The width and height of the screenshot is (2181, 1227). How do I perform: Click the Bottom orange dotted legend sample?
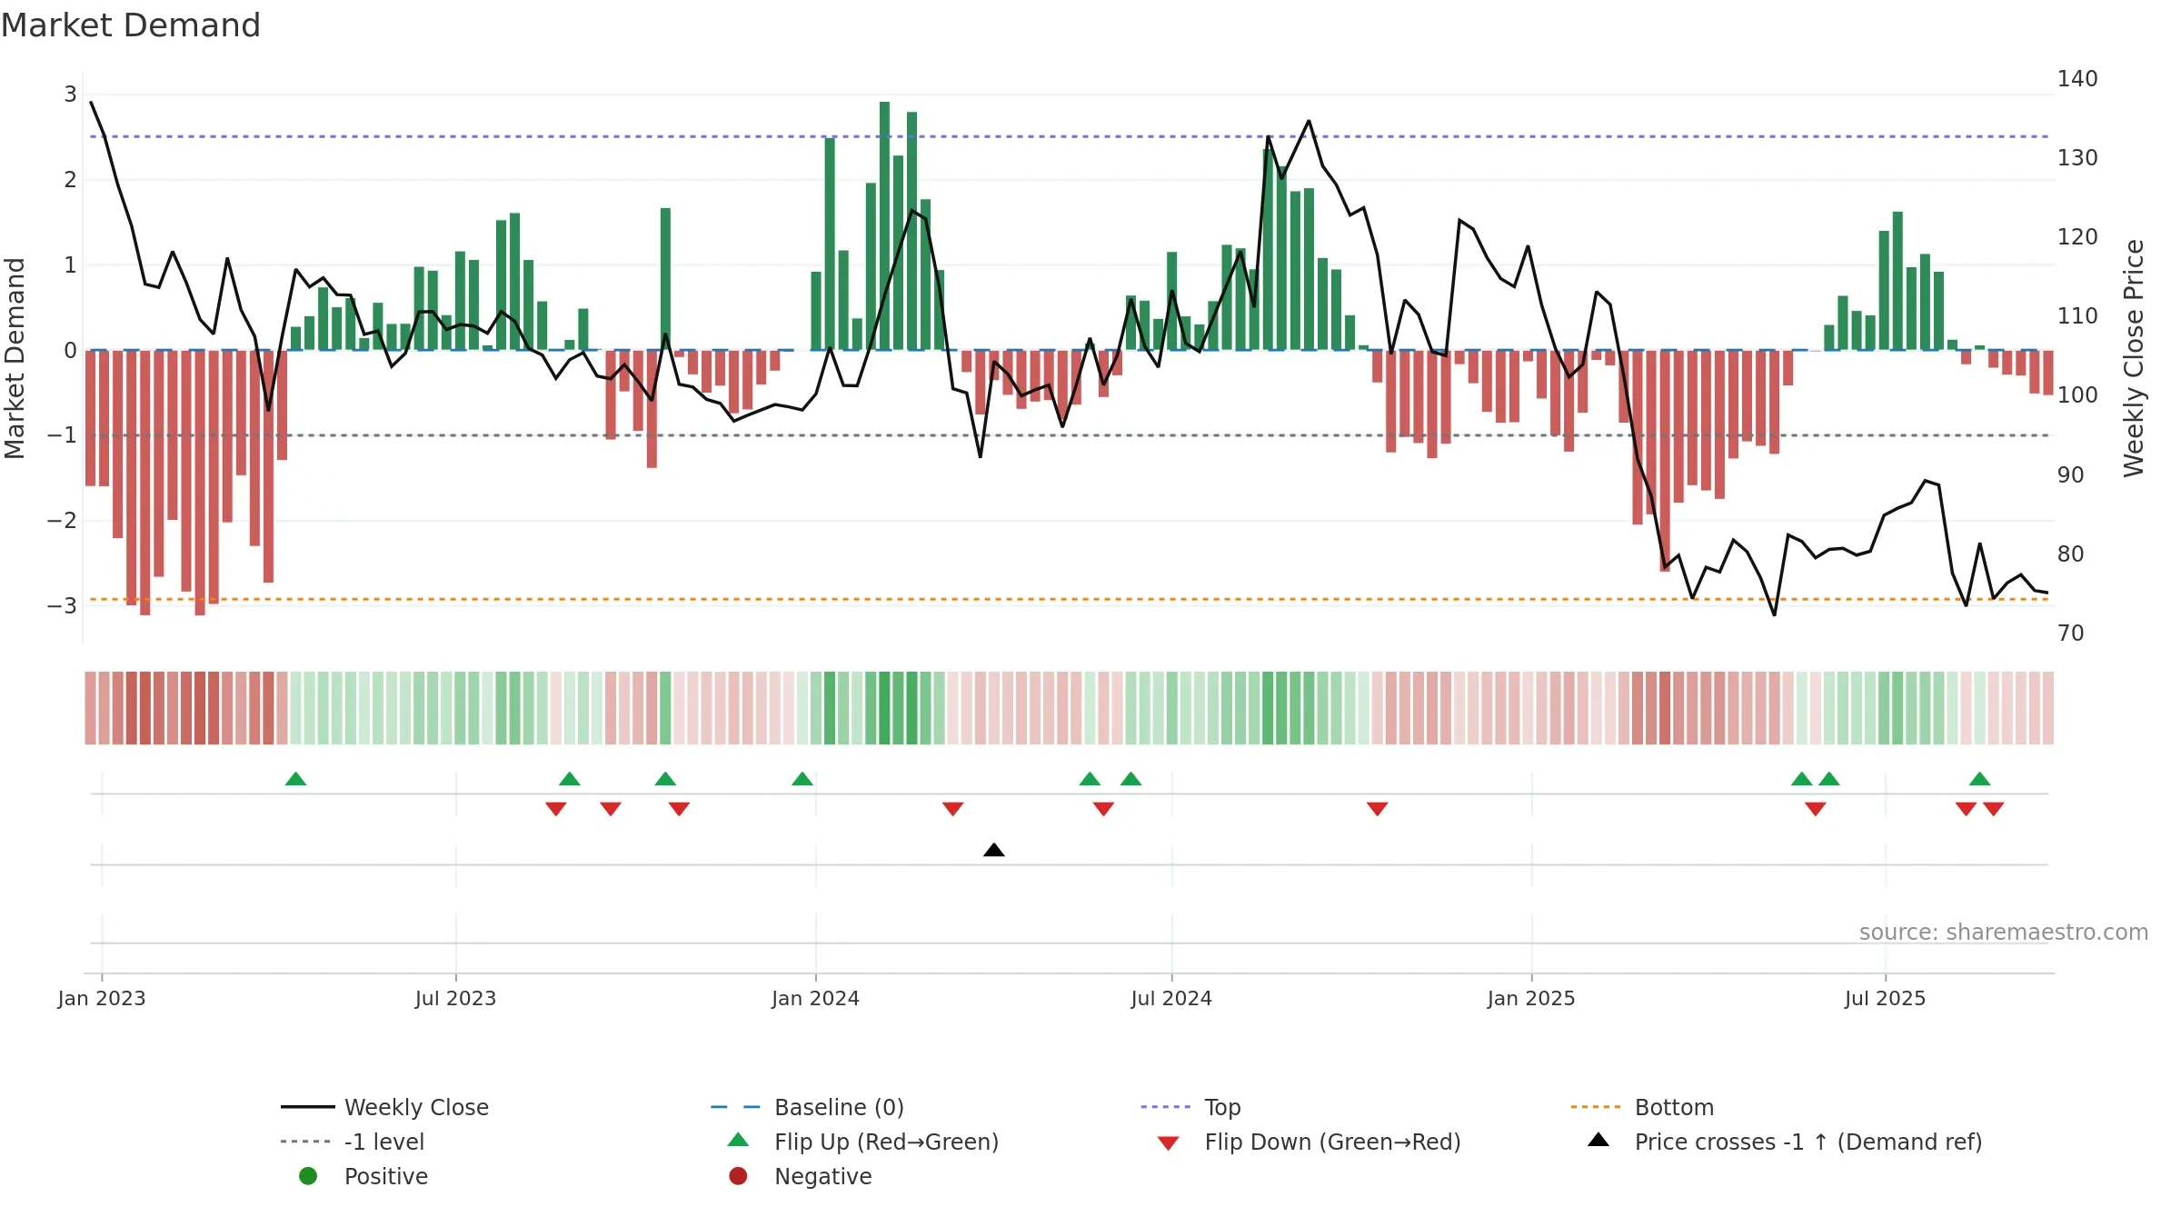point(1596,1107)
